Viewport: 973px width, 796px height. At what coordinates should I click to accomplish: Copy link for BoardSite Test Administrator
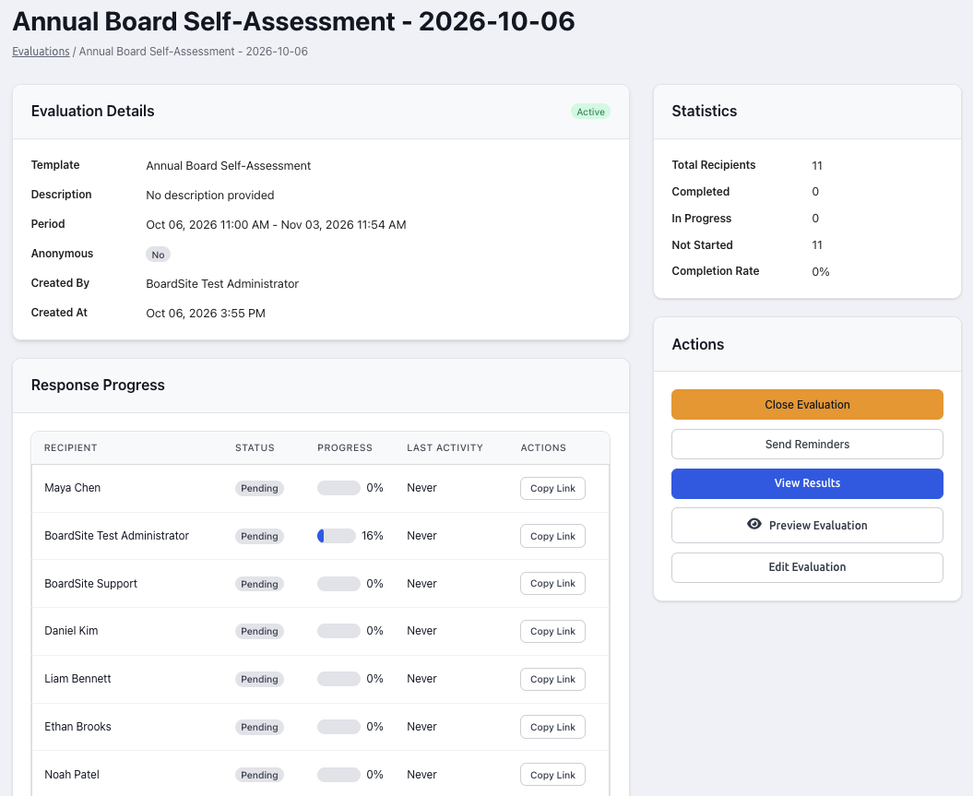[552, 536]
